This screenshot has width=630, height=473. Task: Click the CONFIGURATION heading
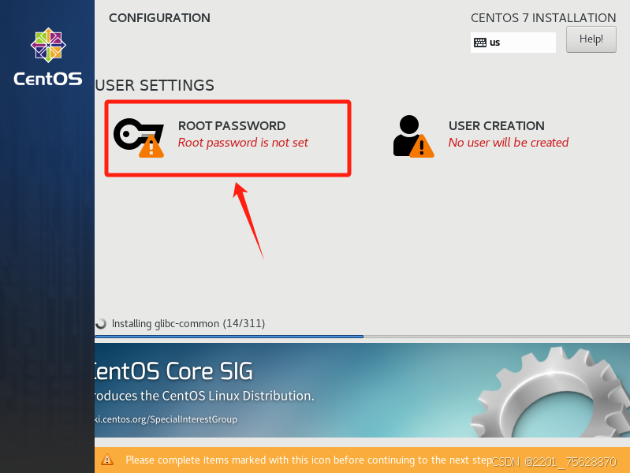coord(159,17)
